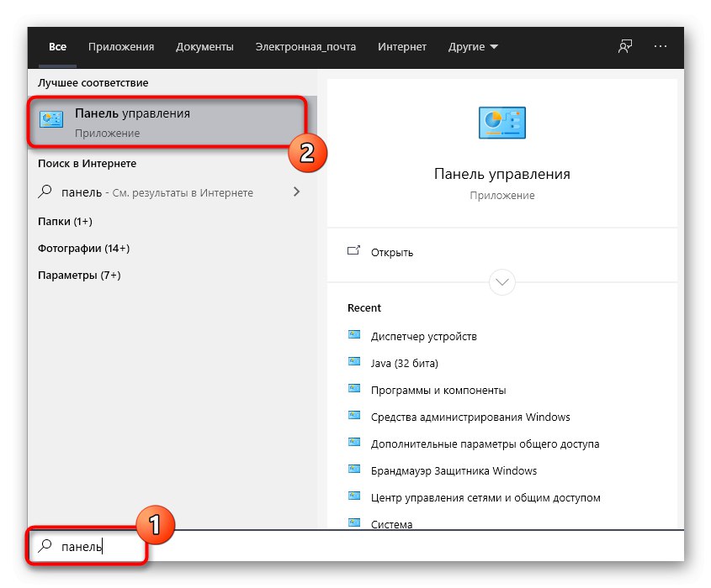Click the icon beside Java (32 бита)
Image resolution: width=711 pixels, height=588 pixels.
(353, 363)
